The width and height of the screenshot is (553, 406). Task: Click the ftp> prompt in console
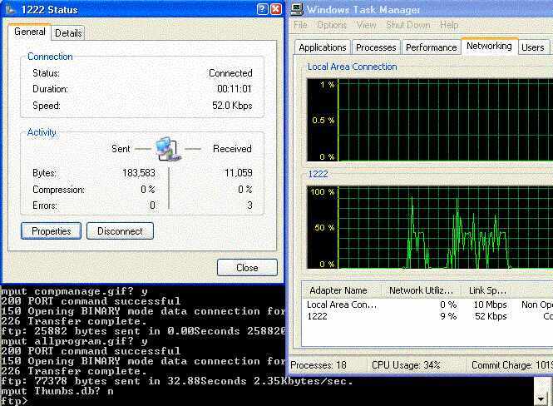14,401
